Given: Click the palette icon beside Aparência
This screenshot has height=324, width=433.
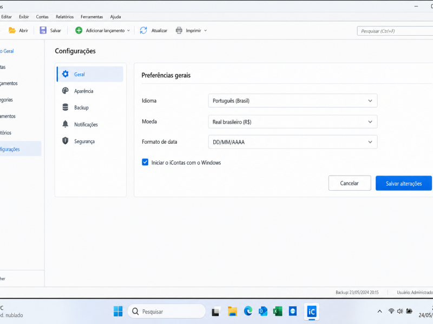Looking at the screenshot, I should tap(65, 91).
